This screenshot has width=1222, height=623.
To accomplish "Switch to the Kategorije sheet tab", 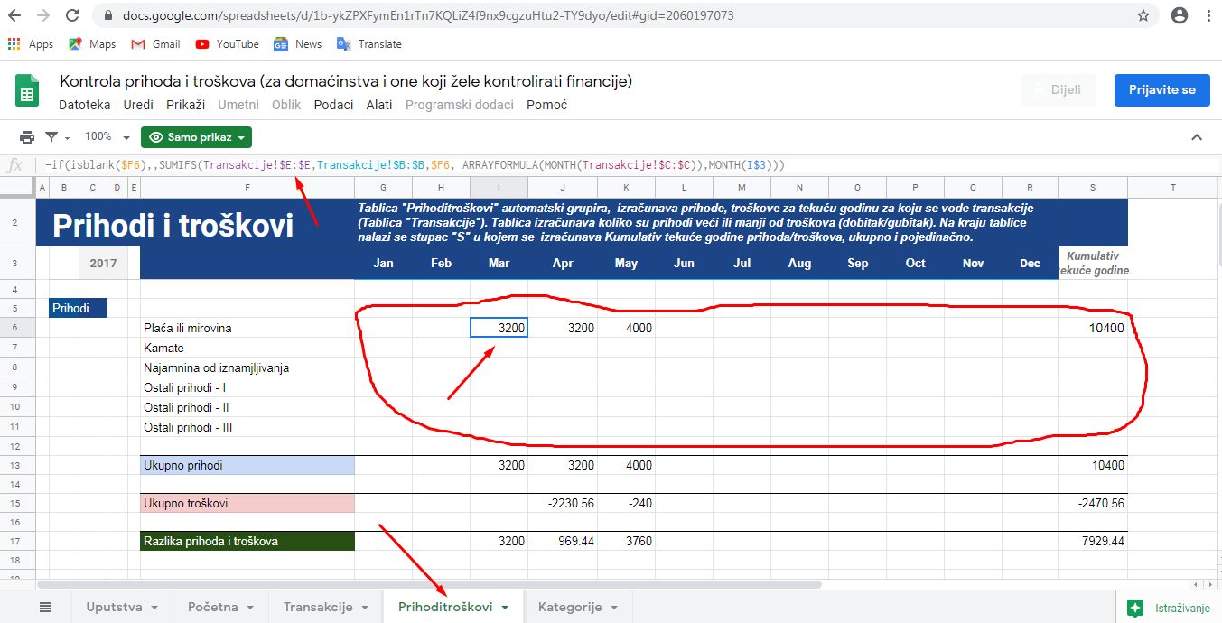I will click(569, 607).
